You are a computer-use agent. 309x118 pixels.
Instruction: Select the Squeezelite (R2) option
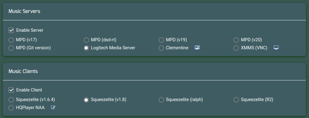236,100
